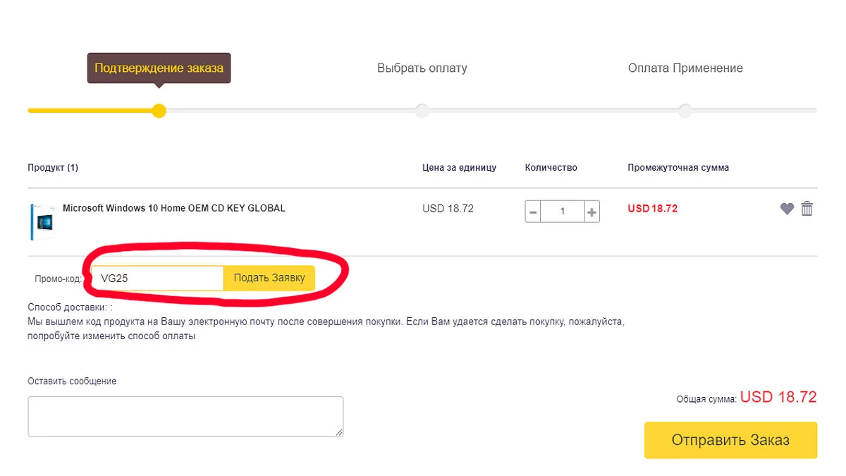Viewport: 846px width, 476px height.
Task: Increase quantity with the plus button
Action: pyautogui.click(x=592, y=212)
